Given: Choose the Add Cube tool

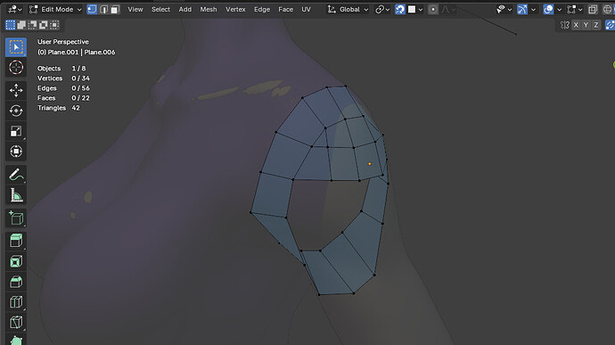Looking at the screenshot, I should coord(16,218).
